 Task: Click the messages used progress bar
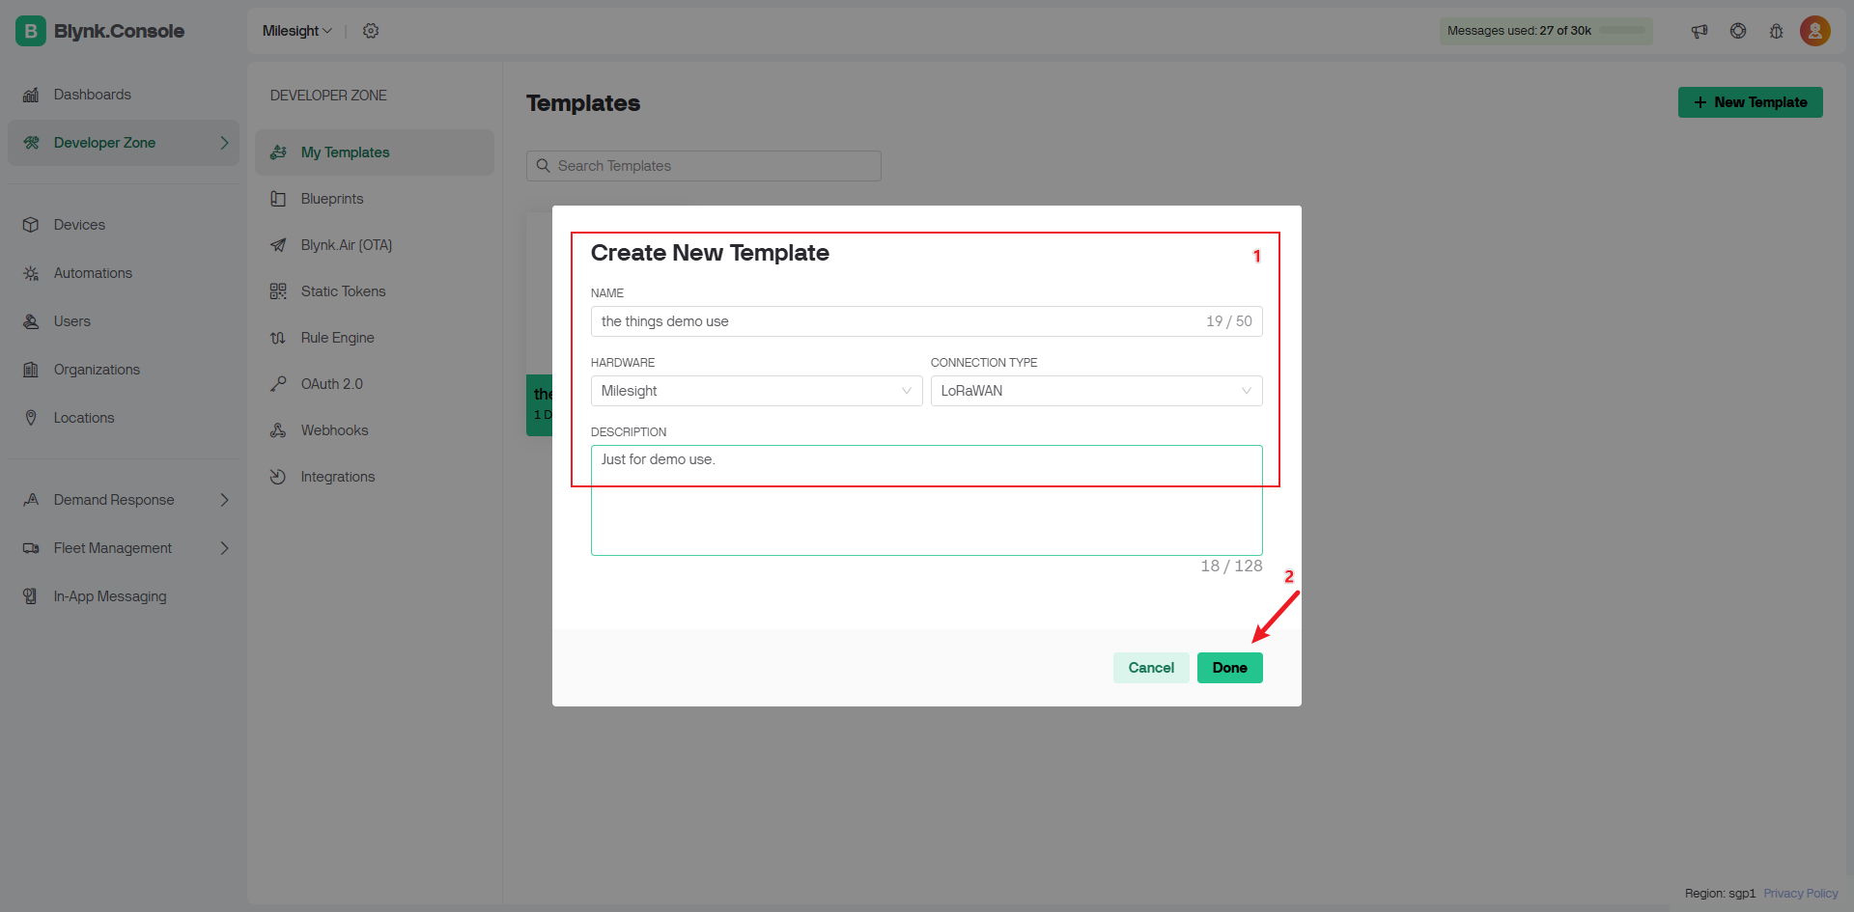1622,31
